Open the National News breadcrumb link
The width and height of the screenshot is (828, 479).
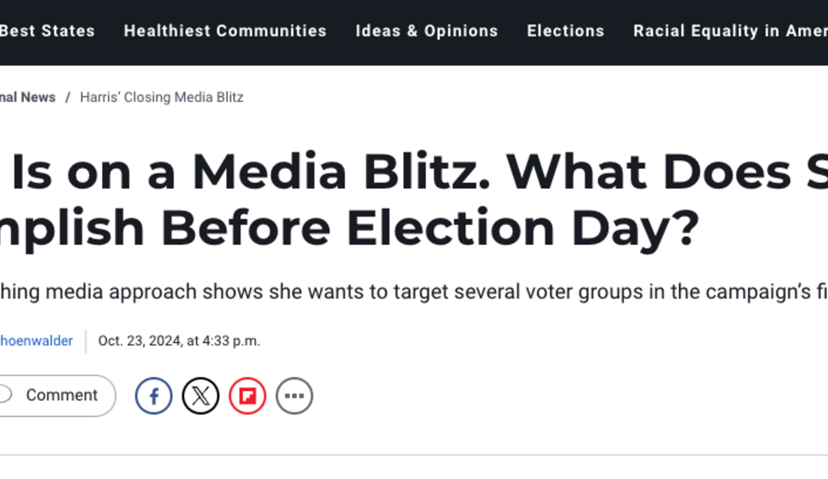coord(27,97)
